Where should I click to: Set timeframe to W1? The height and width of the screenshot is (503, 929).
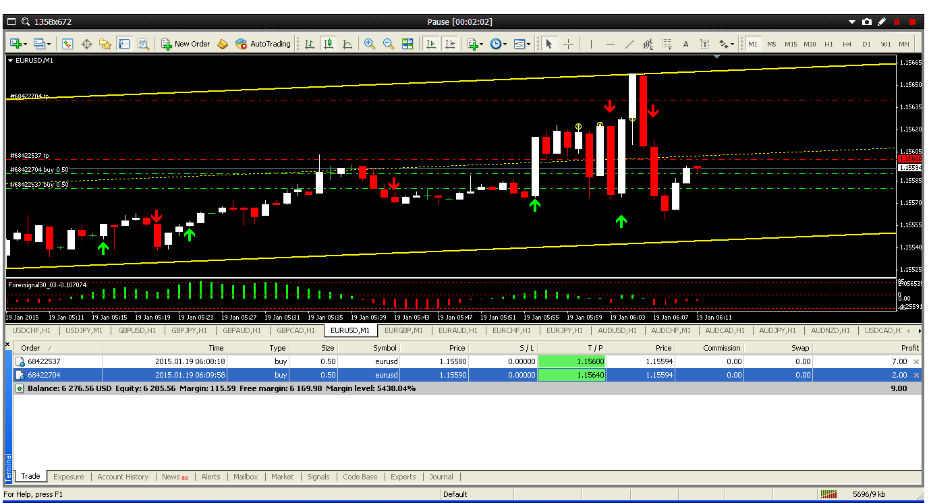pos(885,44)
